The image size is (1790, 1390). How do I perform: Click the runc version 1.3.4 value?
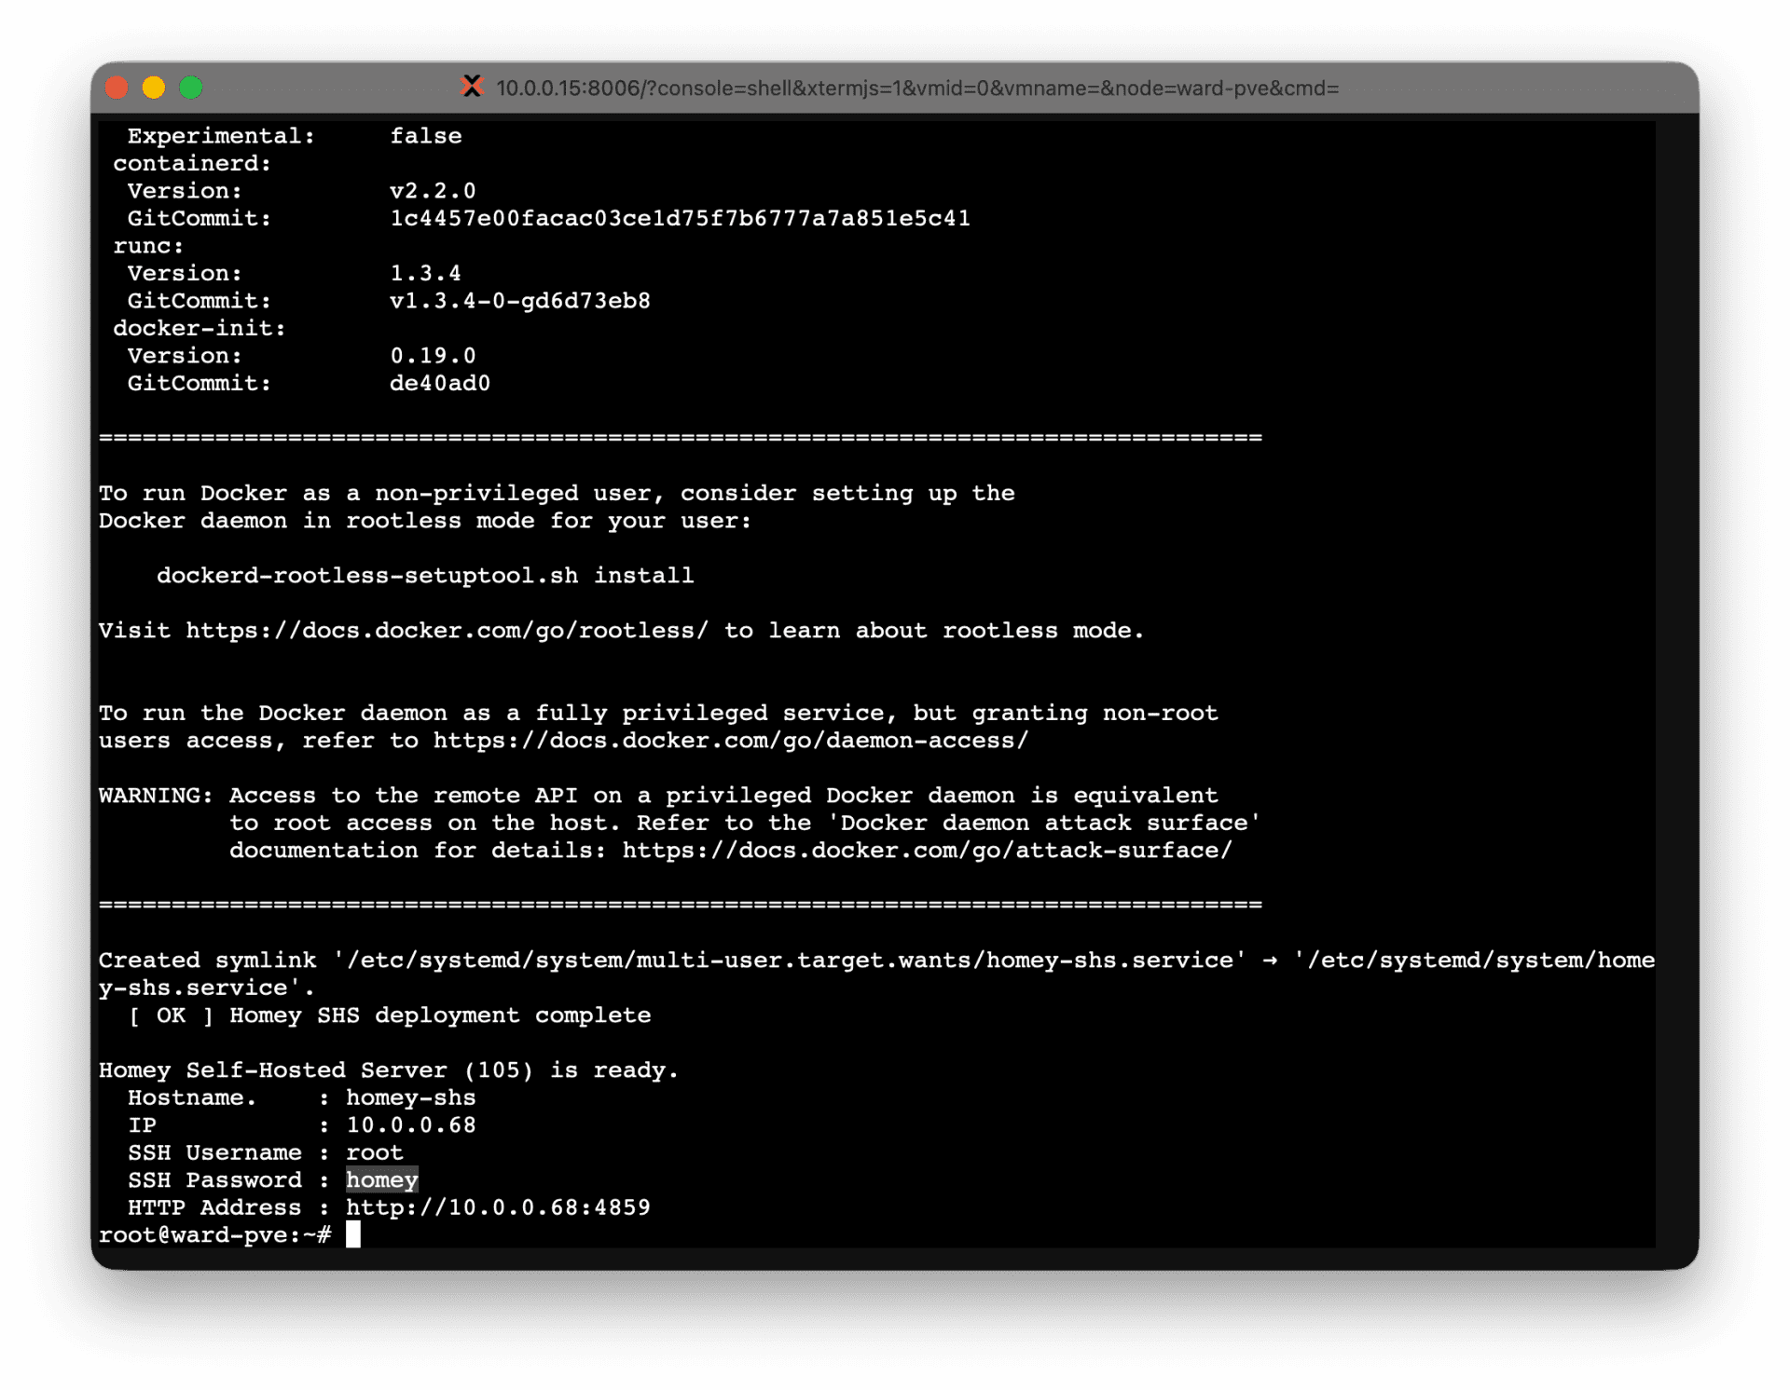425,273
